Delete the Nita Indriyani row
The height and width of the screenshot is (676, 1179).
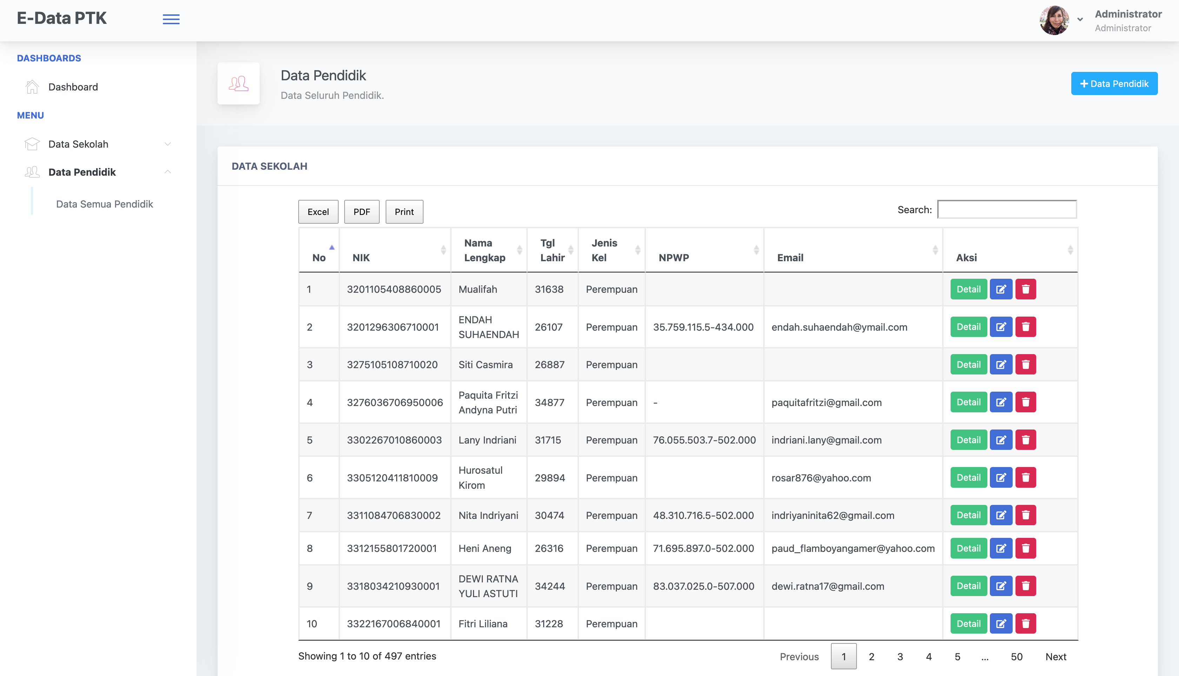(1026, 515)
